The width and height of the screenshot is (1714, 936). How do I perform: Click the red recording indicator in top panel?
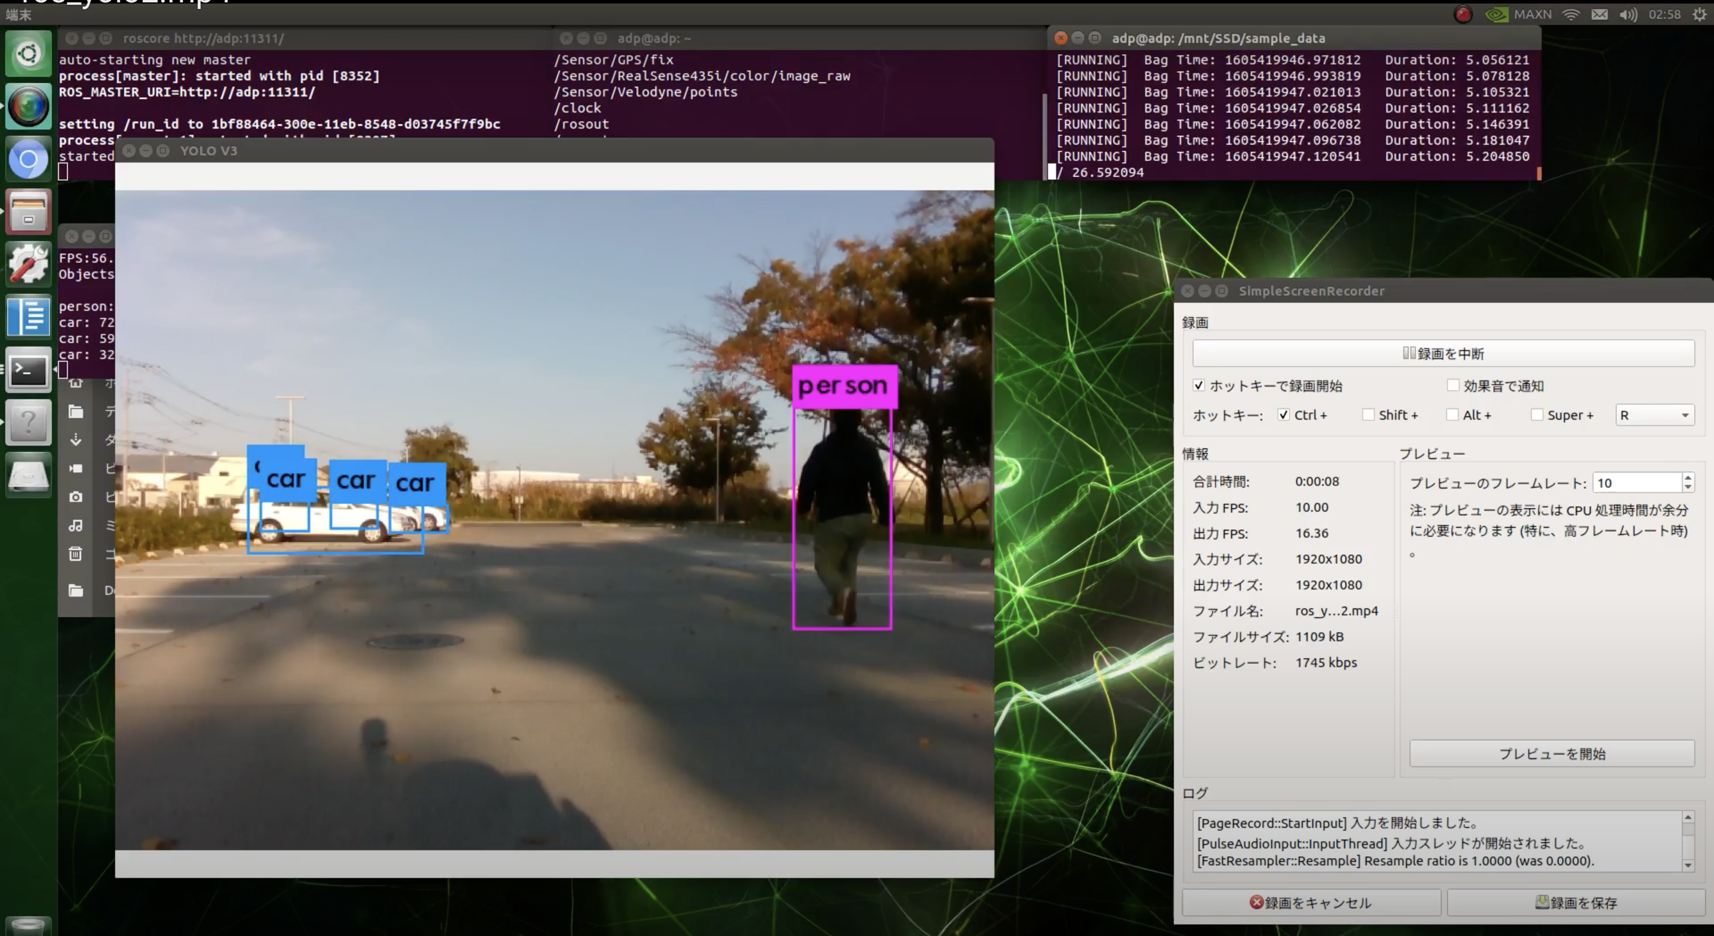[1462, 15]
